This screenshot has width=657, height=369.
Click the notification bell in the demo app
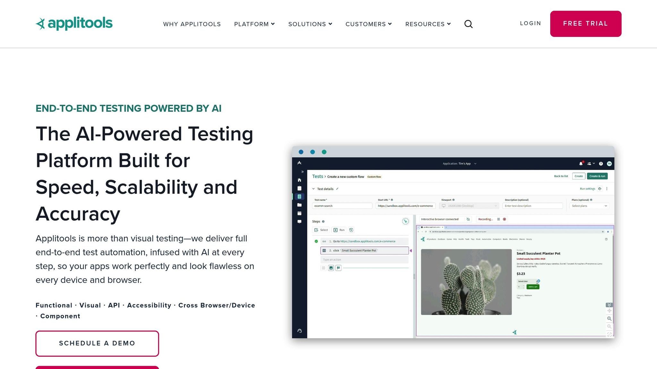pos(581,164)
